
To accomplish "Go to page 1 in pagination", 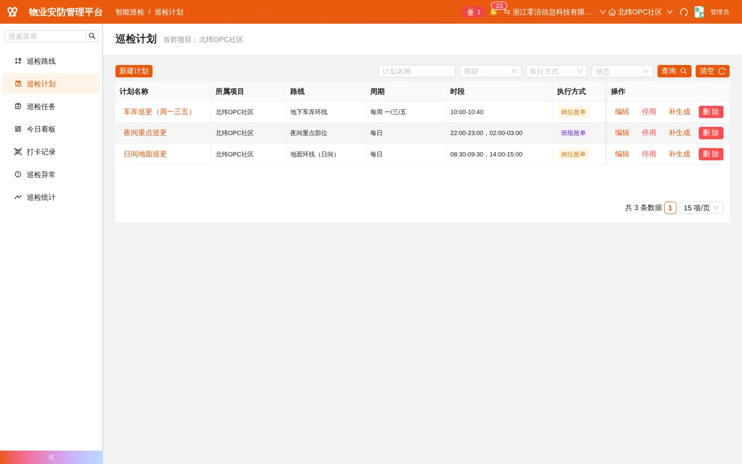I will (670, 208).
